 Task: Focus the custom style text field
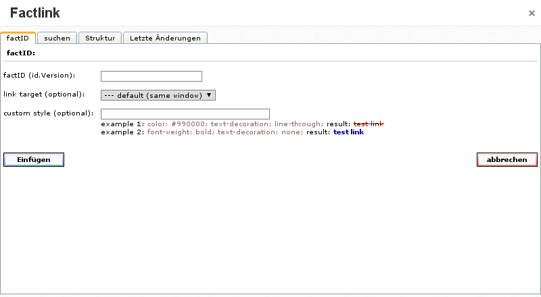185,114
